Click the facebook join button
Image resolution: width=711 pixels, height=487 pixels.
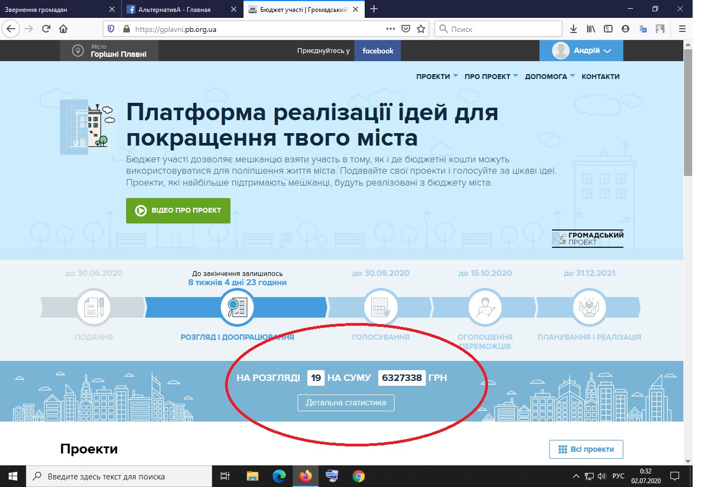tap(378, 51)
